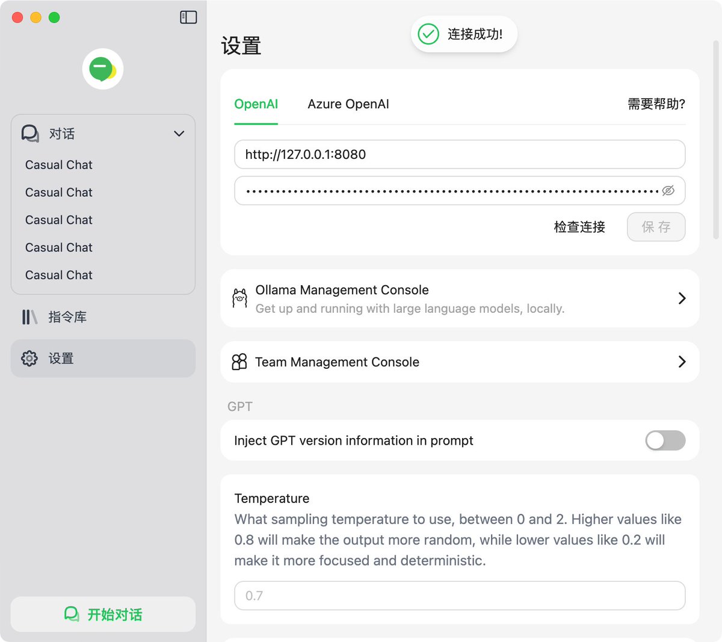This screenshot has height=642, width=722.
Task: Click the Temperature heading text
Action: coord(272,498)
